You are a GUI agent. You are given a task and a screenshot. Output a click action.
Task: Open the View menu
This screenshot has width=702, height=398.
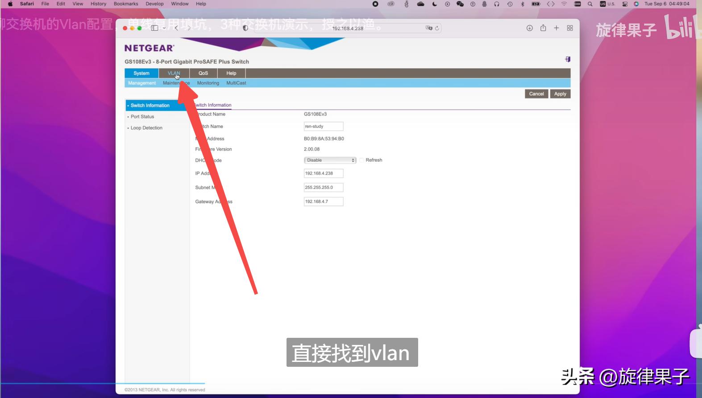[78, 4]
